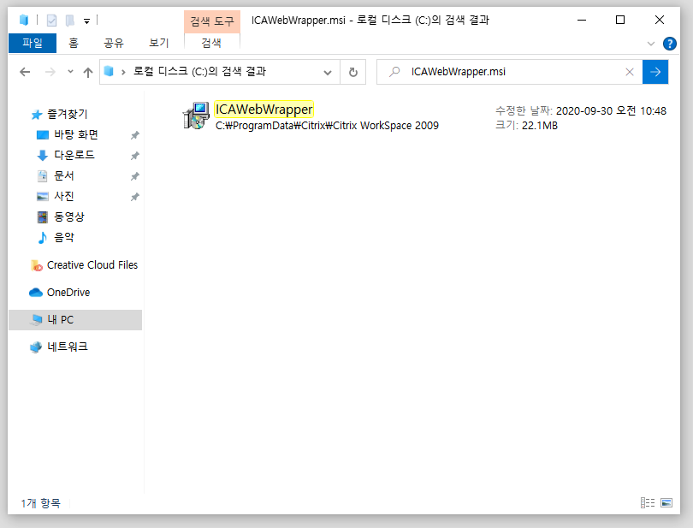Go back with the back arrow
Image resolution: width=693 pixels, height=528 pixels.
click(25, 72)
